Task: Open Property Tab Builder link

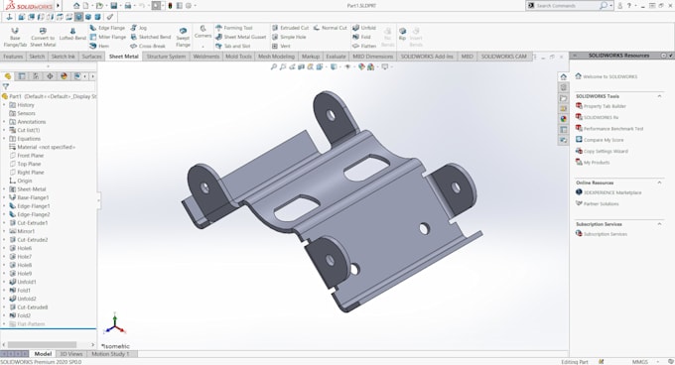Action: [605, 106]
